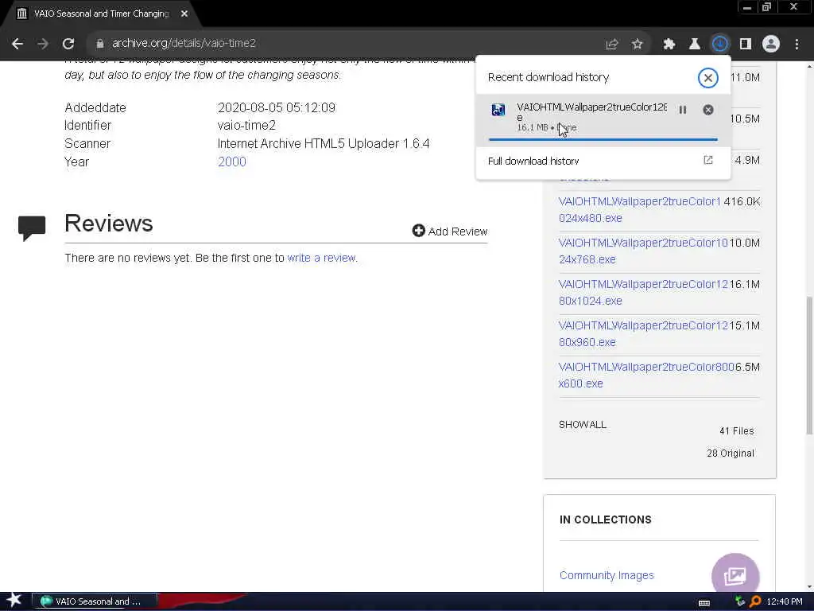Screen dimensions: 814x611
Task: Click the page vertical scrollbar thumb
Action: tap(809, 365)
